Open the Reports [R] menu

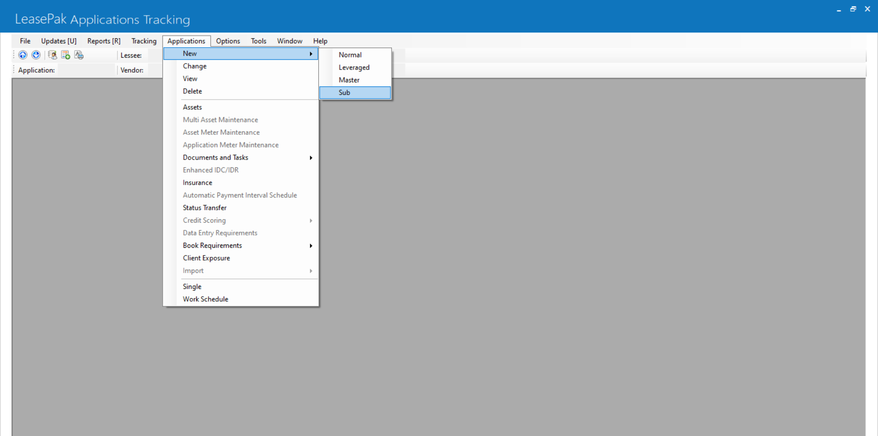click(104, 41)
